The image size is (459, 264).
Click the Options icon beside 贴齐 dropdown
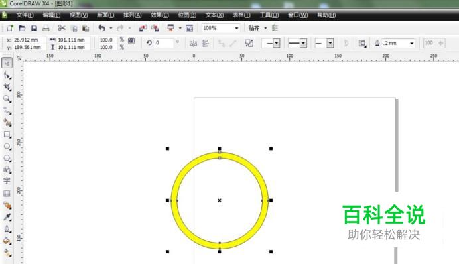point(275,28)
